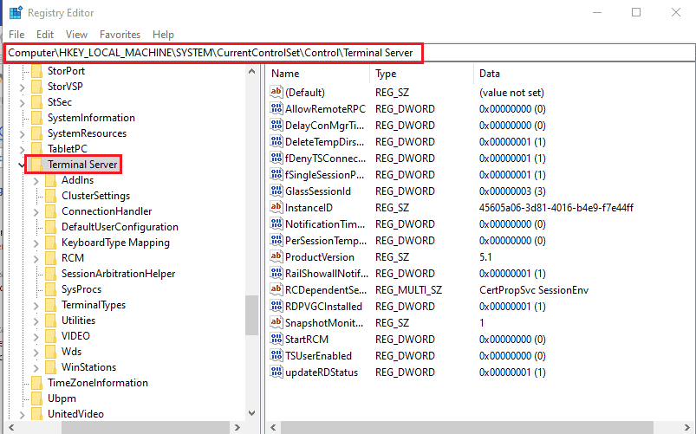Image resolution: width=696 pixels, height=434 pixels.
Task: Open the View menu
Action: click(76, 34)
